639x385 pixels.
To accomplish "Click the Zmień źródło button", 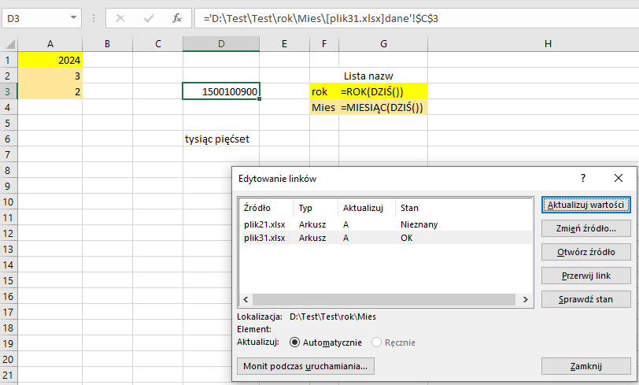I will click(x=585, y=228).
